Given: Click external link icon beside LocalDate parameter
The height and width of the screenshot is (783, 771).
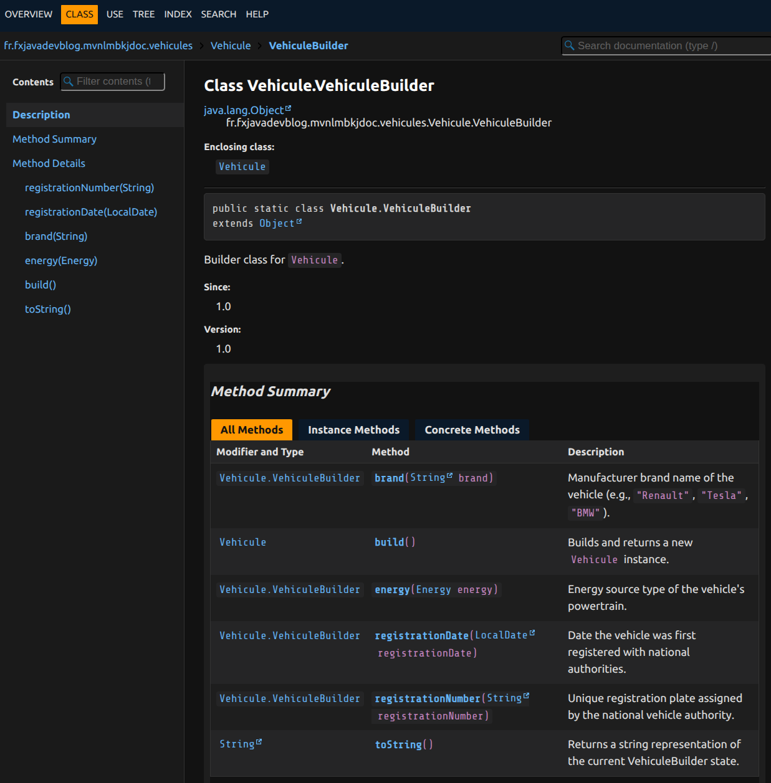Looking at the screenshot, I should tap(532, 634).
